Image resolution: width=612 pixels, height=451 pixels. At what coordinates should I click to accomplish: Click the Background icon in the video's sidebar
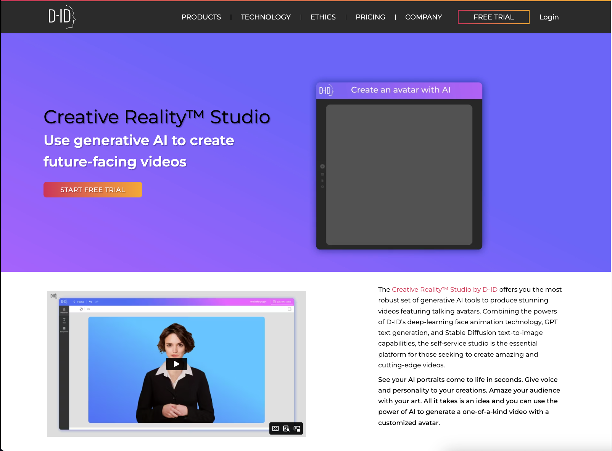64,329
